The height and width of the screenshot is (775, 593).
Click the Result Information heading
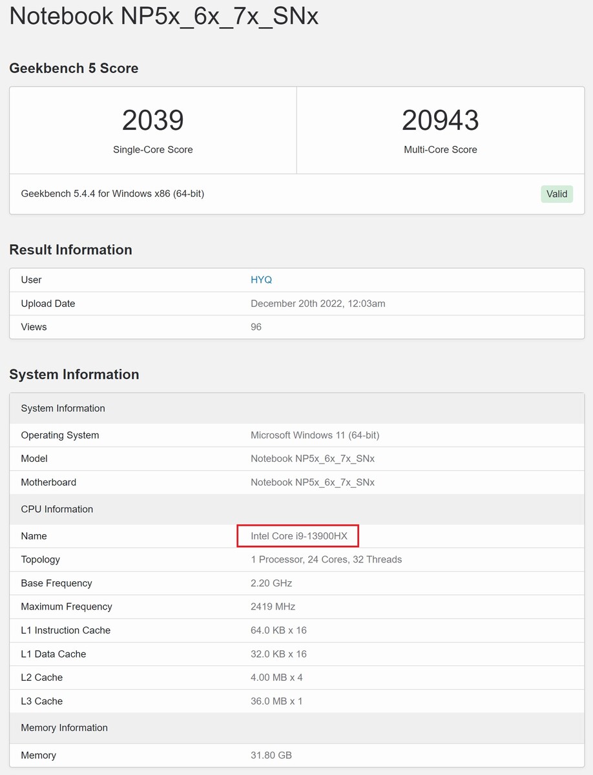click(70, 250)
